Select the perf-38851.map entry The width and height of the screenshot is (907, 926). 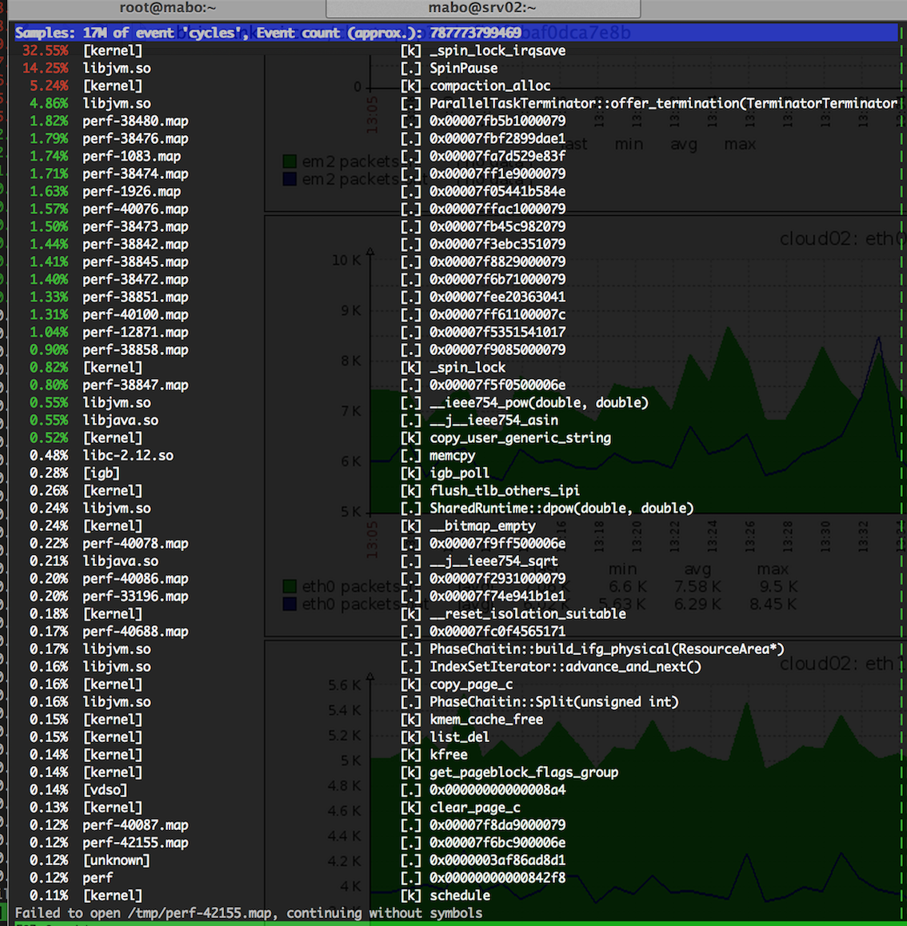coord(135,297)
